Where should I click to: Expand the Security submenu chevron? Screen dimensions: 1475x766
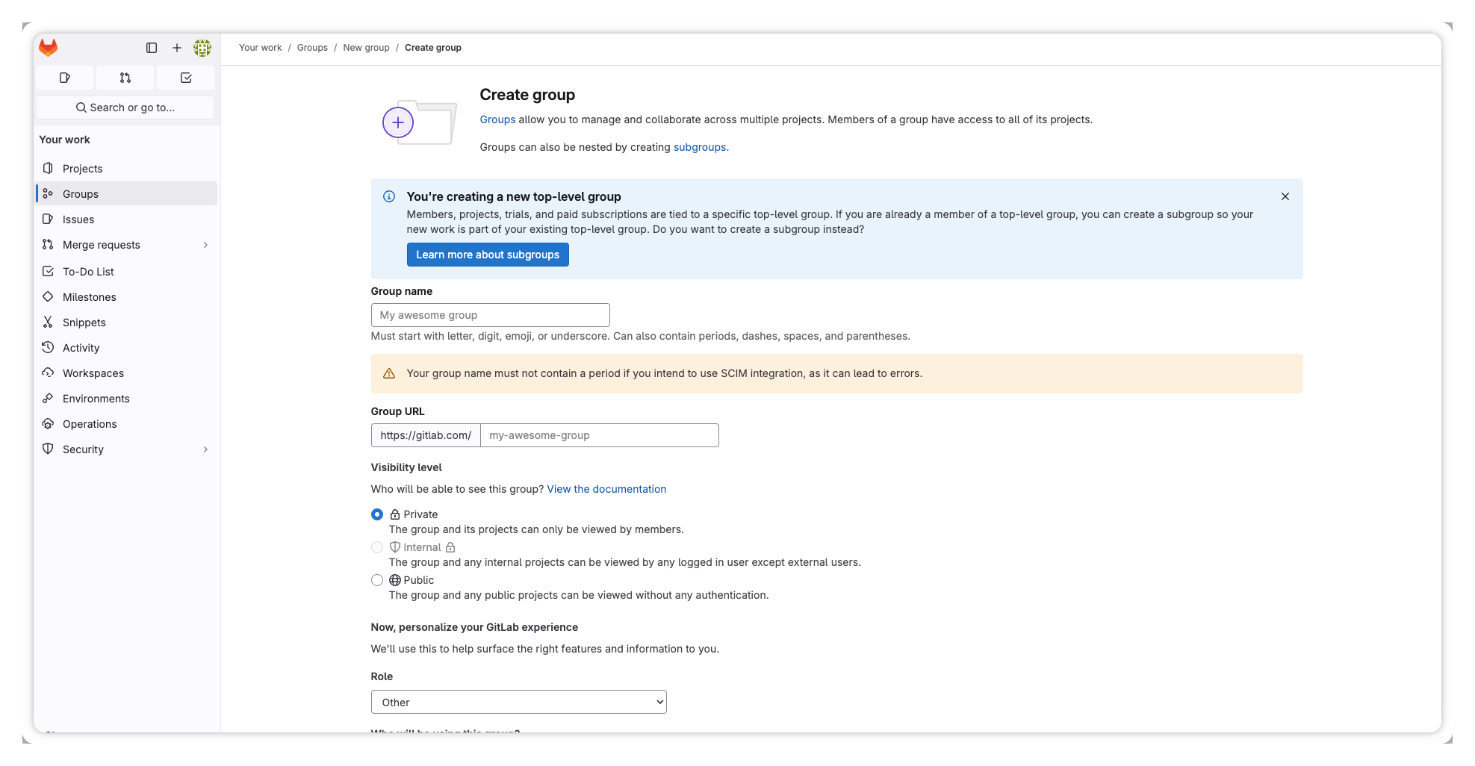pyautogui.click(x=205, y=449)
